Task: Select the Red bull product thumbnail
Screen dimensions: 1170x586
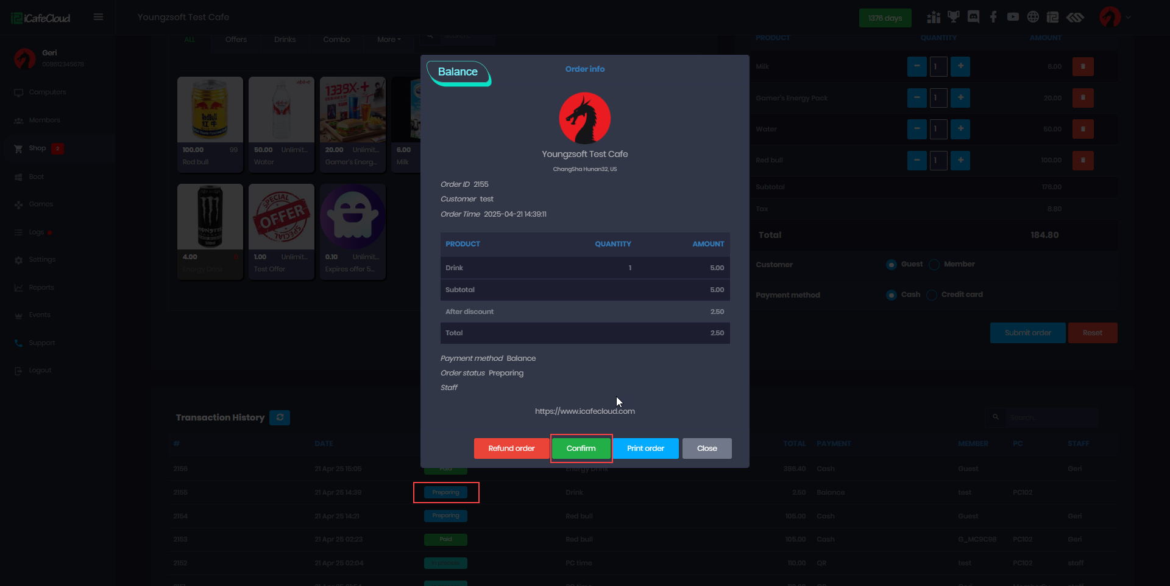Action: tap(210, 110)
